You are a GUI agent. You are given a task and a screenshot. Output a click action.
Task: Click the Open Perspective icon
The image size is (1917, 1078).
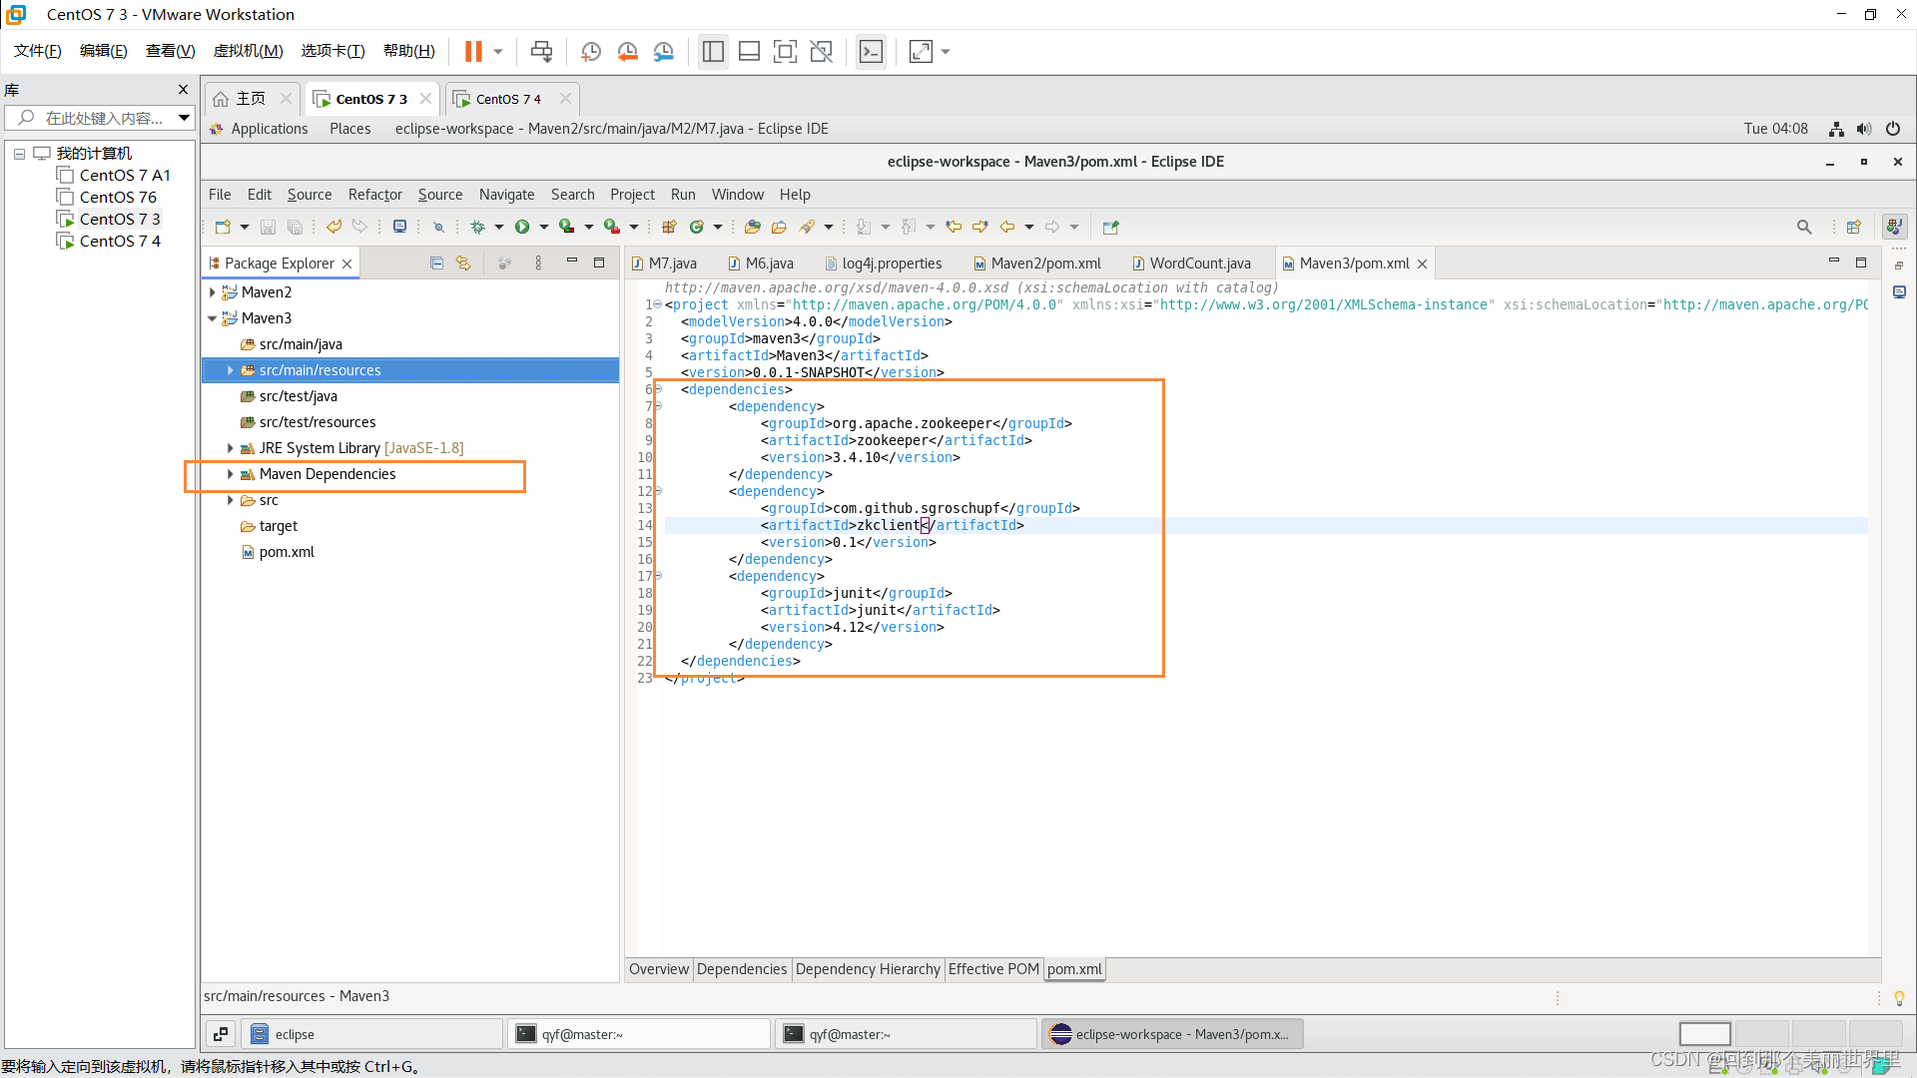(1854, 227)
